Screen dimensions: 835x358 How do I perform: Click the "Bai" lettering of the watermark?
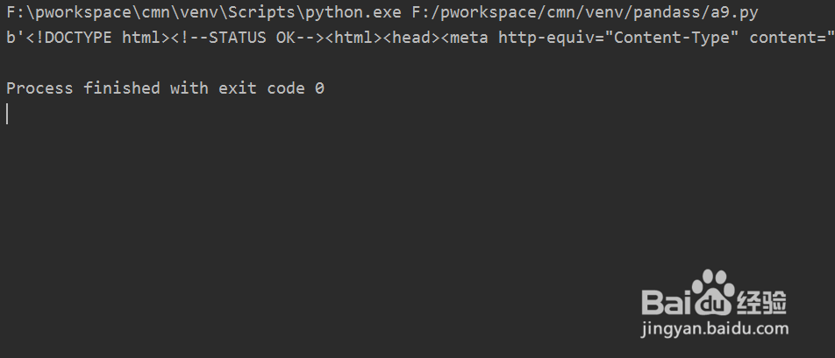[666, 302]
